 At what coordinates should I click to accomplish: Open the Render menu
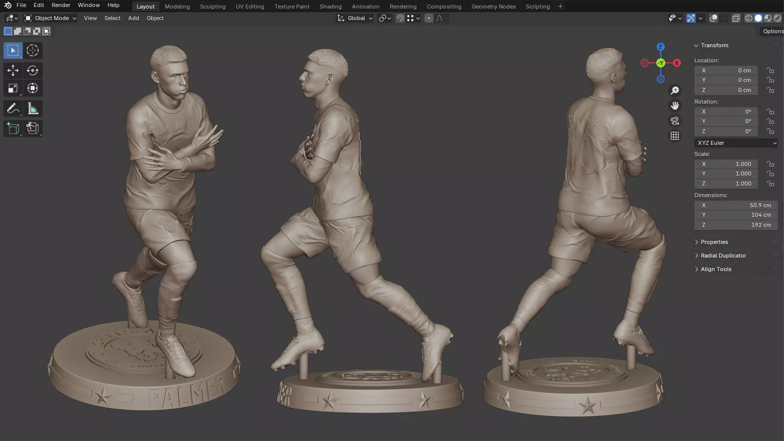coord(61,5)
